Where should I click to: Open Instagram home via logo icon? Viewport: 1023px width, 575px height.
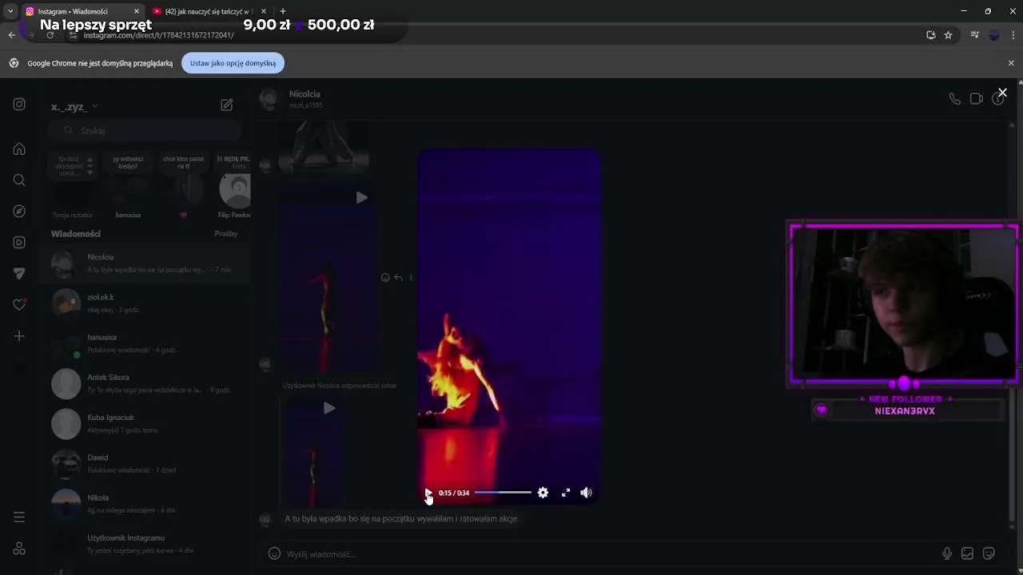[x=19, y=104]
